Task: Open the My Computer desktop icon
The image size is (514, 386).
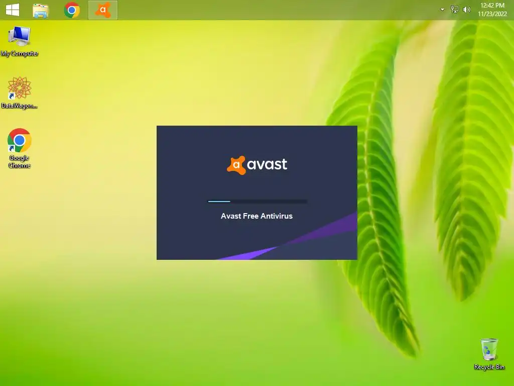Action: (x=20, y=41)
